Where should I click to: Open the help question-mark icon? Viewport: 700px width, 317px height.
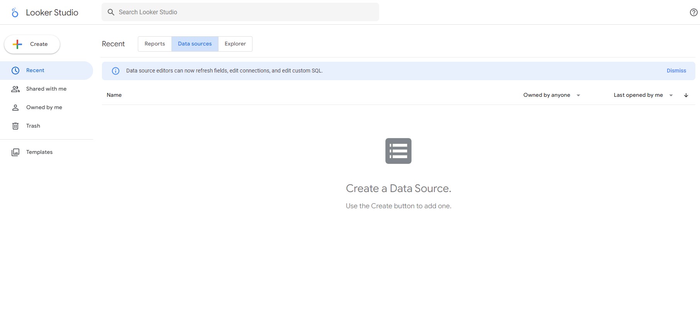pos(693,12)
